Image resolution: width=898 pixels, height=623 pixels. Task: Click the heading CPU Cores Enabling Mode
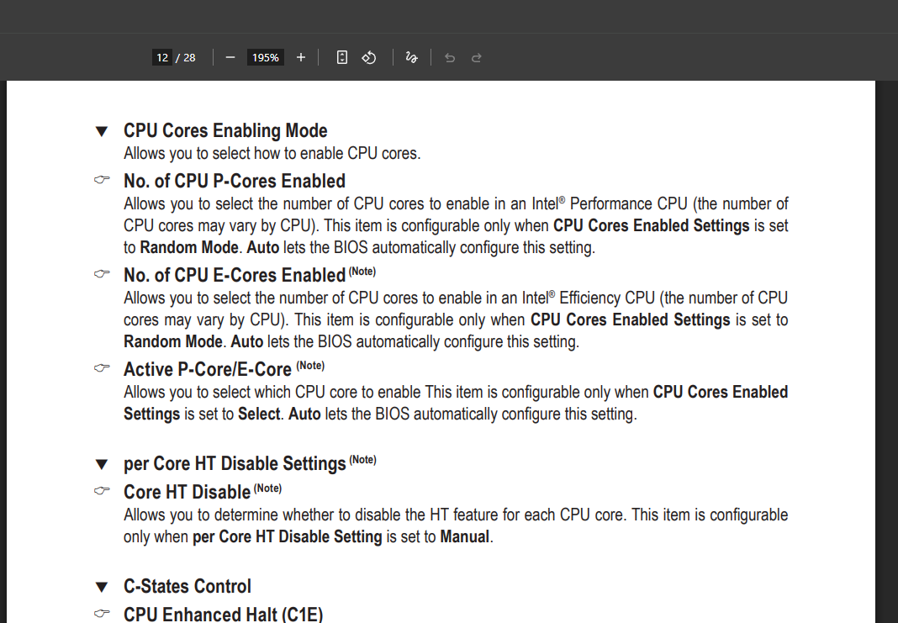pos(225,130)
